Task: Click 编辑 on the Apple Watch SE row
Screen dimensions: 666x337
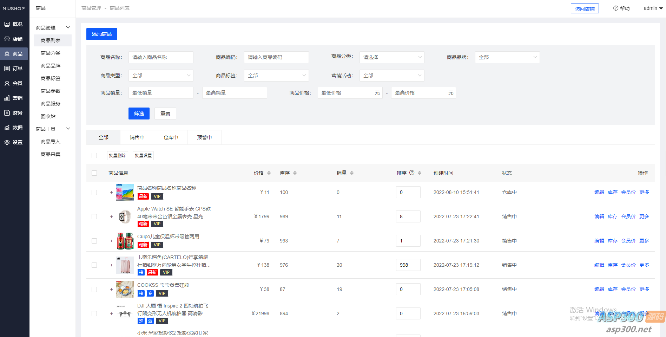Action: (x=599, y=216)
